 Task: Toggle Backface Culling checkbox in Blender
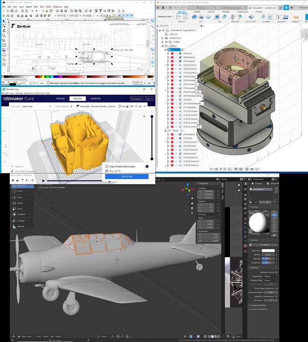(x=276, y=272)
